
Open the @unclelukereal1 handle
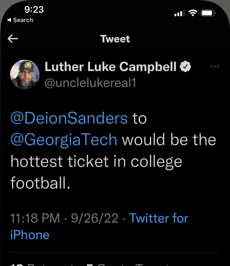pos(90,83)
